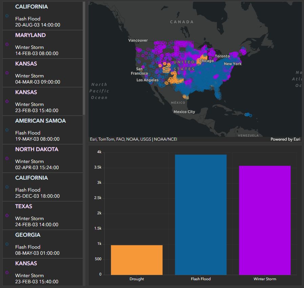
Task: Click the MÉXICO country label on the map
Action: tap(178, 103)
